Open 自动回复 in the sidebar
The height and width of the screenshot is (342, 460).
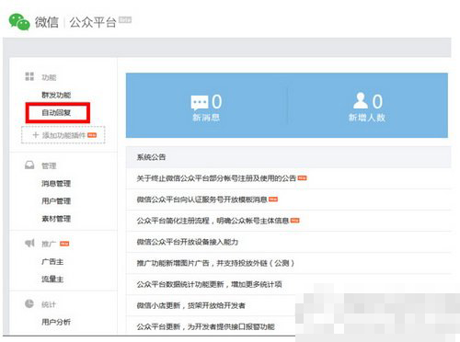coord(56,113)
